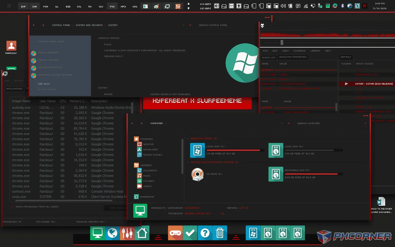This screenshot has width=395, height=247.
Task: Open the game controller icon in the dock
Action: pos(175,233)
